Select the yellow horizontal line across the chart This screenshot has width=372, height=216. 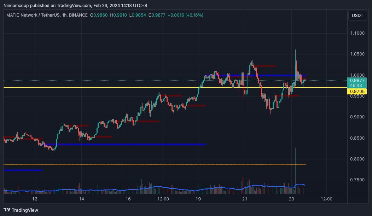pos(175,87)
